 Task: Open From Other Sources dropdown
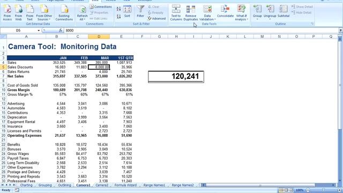pyautogui.click(x=44, y=13)
